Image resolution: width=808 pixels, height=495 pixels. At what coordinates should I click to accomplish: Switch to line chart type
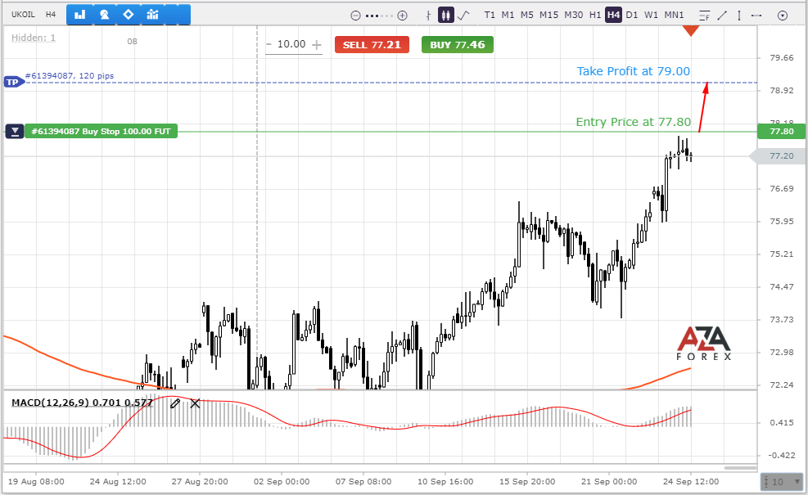[x=463, y=15]
